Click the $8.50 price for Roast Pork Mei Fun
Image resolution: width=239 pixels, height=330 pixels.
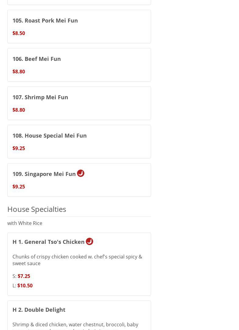pyautogui.click(x=19, y=33)
